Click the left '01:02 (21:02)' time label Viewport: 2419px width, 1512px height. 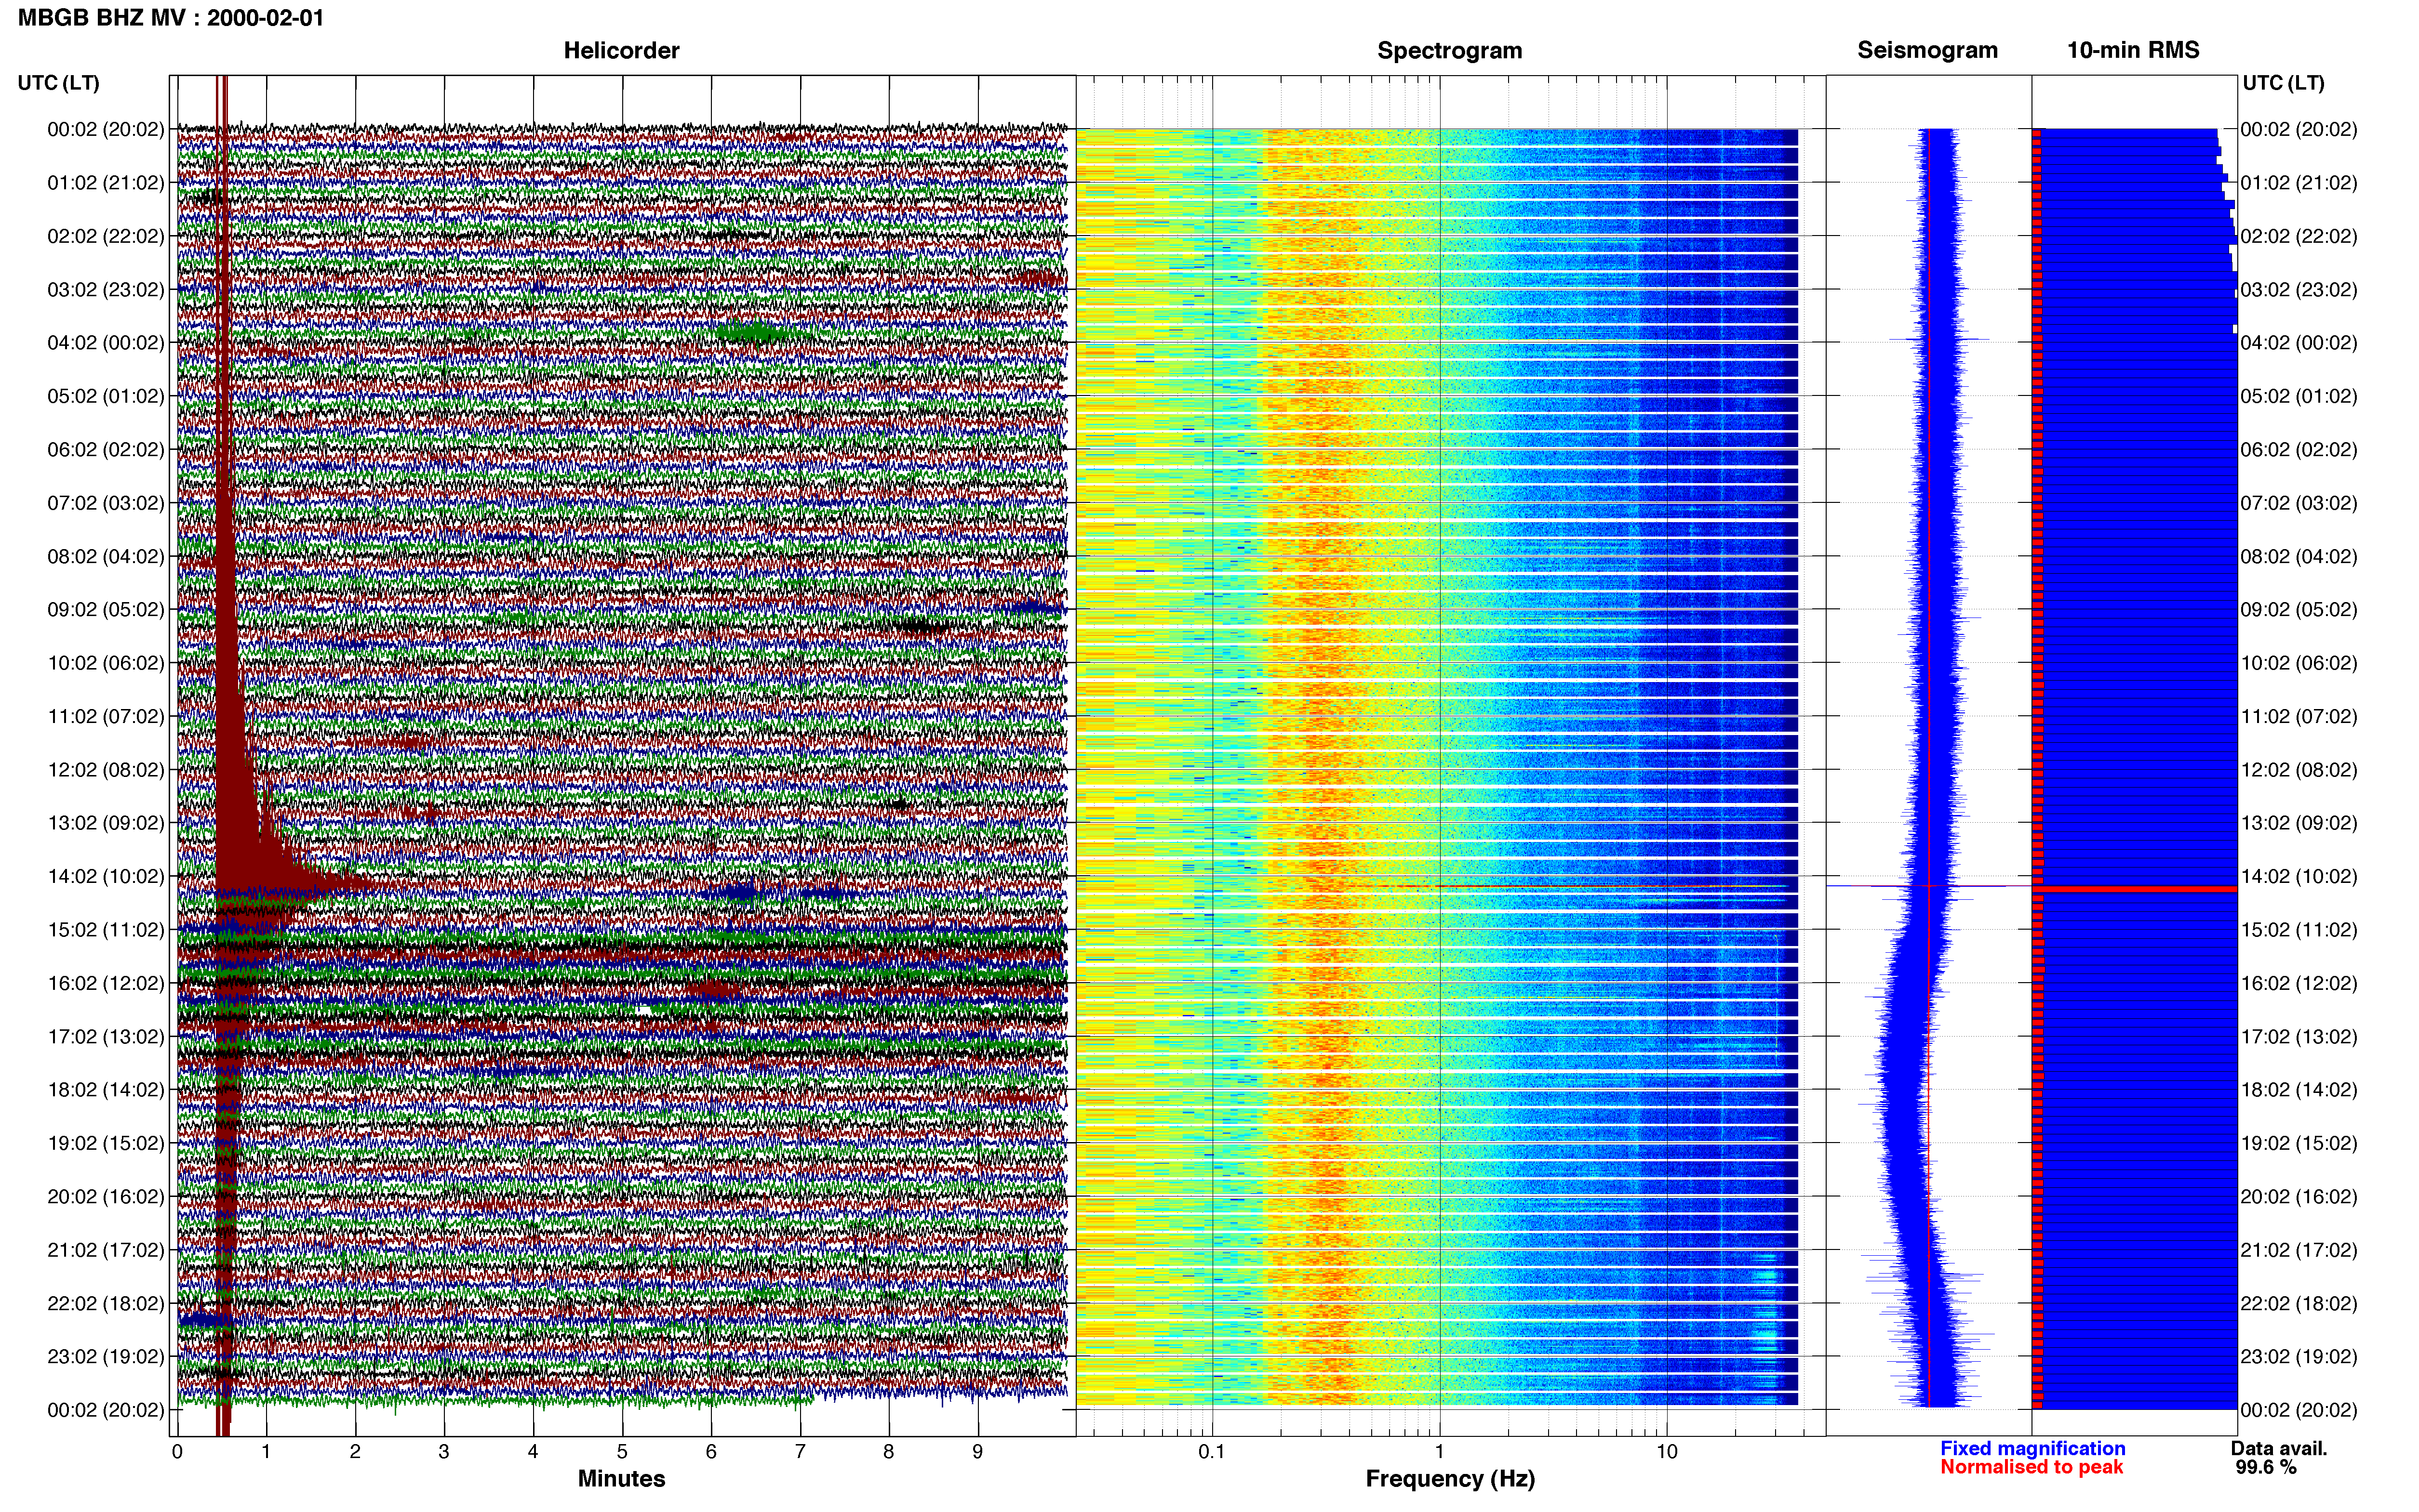106,183
